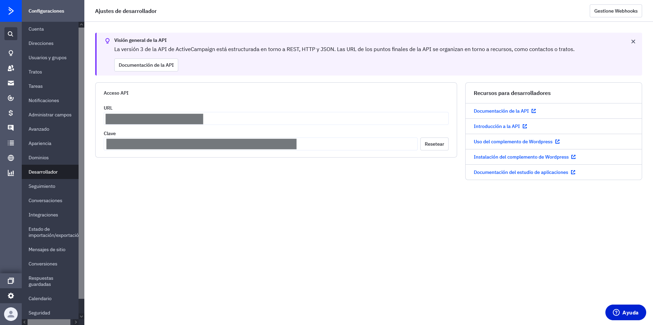Click the Documentación de la API banner button
This screenshot has height=325, width=653.
point(146,65)
